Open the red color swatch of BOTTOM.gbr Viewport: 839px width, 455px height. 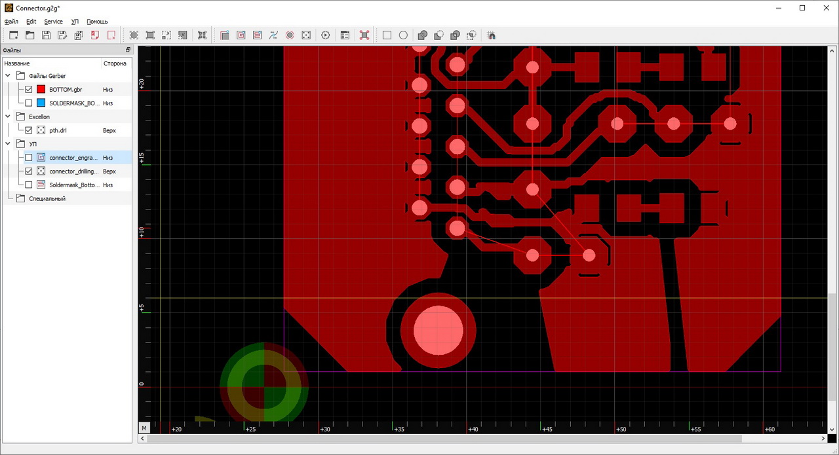coord(41,89)
